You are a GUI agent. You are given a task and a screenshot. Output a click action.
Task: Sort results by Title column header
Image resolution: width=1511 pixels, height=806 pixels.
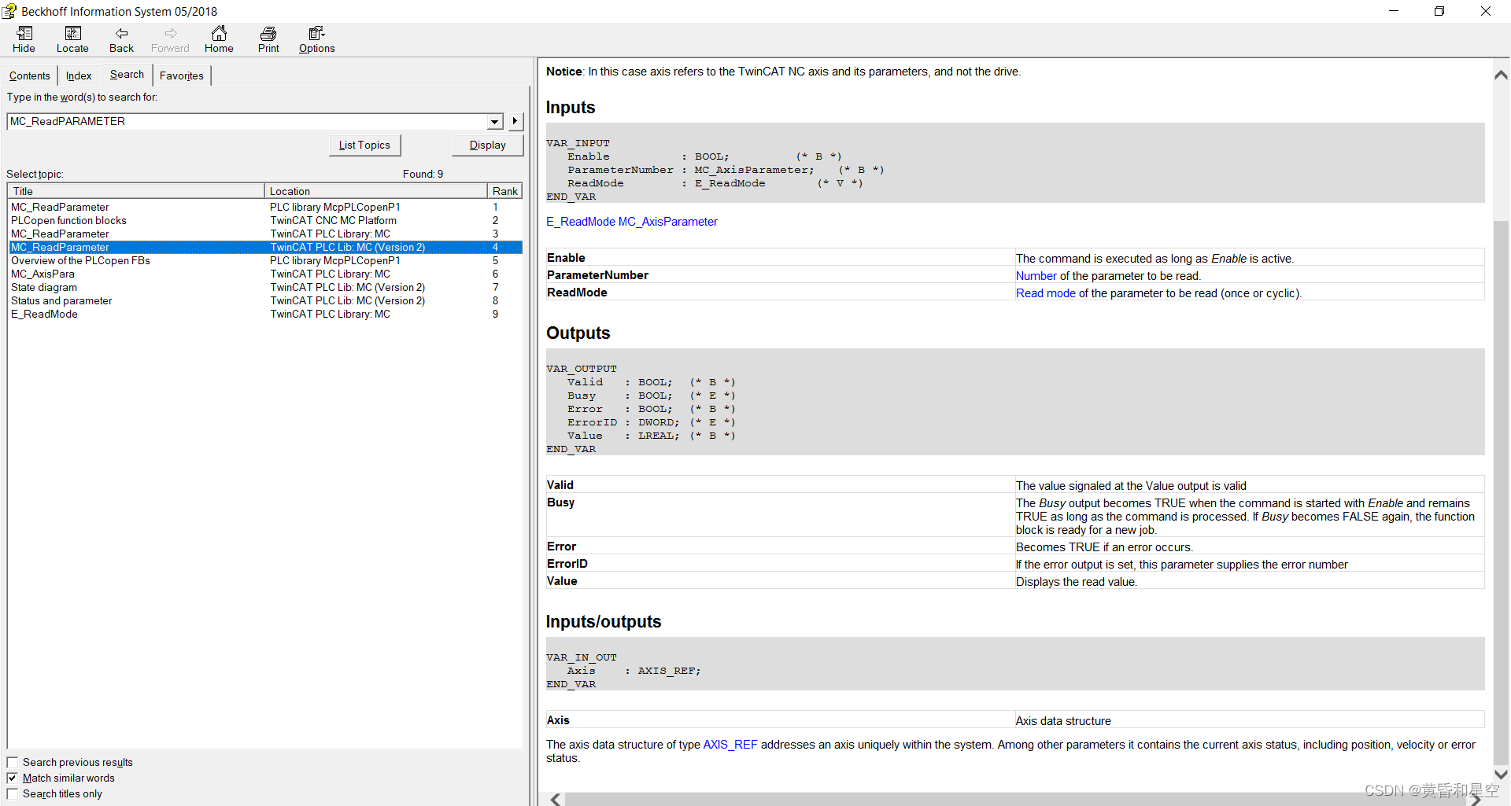(135, 191)
